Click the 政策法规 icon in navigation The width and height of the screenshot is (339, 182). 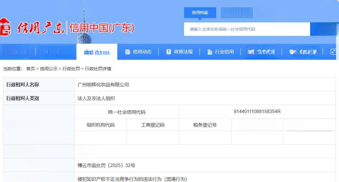click(x=169, y=52)
